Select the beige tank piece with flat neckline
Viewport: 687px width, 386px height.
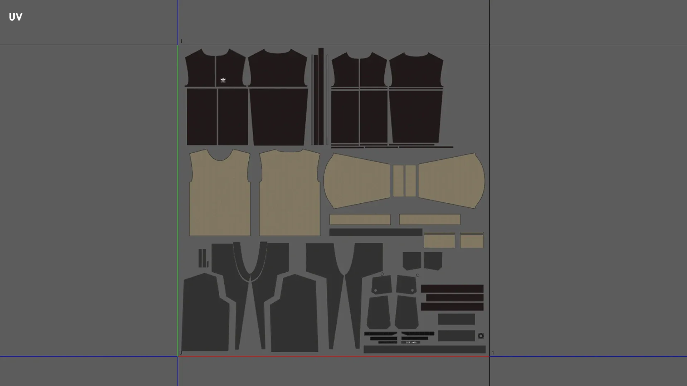point(289,192)
